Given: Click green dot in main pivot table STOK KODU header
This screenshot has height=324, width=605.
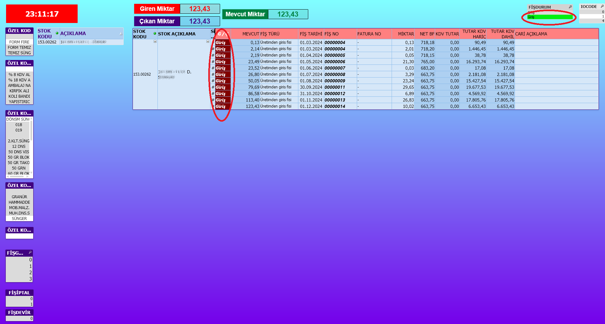Looking at the screenshot, I should [155, 34].
